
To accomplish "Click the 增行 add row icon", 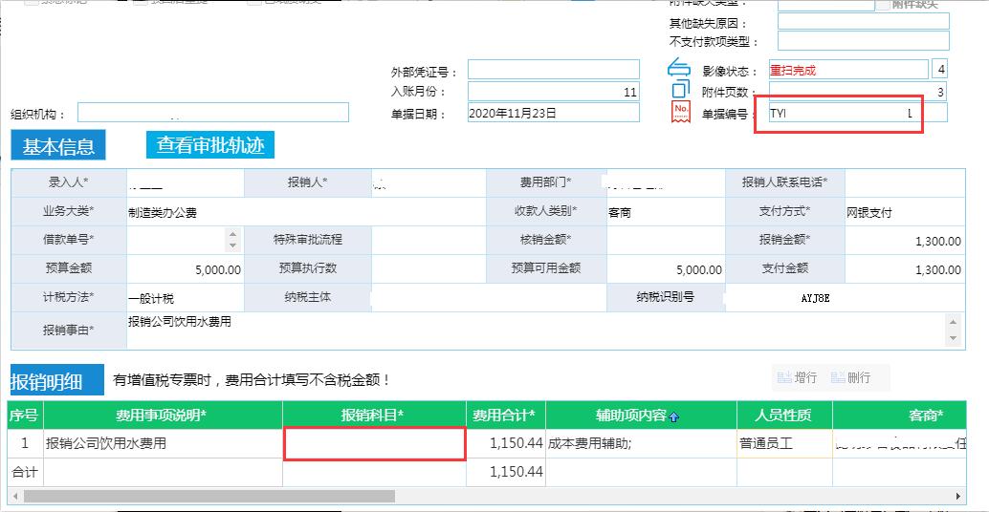I will coord(784,377).
